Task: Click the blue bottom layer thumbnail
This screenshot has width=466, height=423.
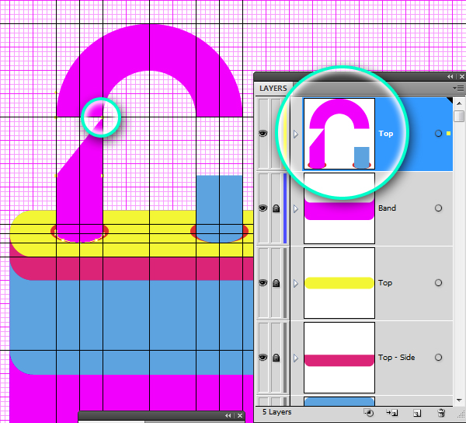Action: [339, 401]
